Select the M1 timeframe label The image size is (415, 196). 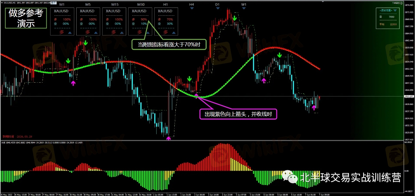coord(62,5)
